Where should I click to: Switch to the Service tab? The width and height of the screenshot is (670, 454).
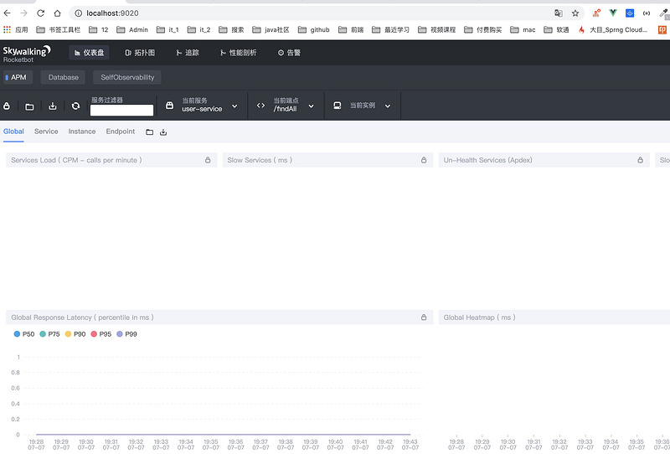point(46,132)
